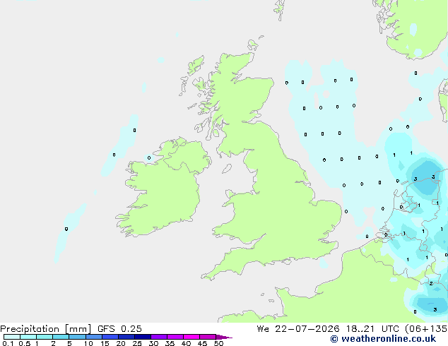
Task: Select the 10–15 mm blue legend swatch
Action: (x=94, y=337)
